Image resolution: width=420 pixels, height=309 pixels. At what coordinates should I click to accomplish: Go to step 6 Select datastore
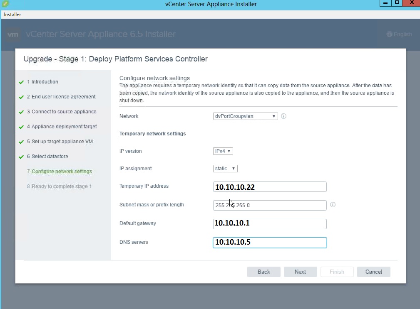(50, 157)
